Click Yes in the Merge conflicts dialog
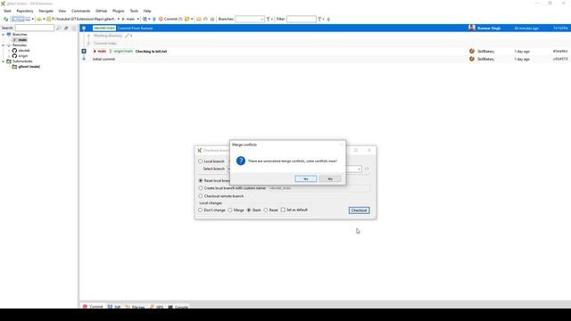 click(x=305, y=178)
